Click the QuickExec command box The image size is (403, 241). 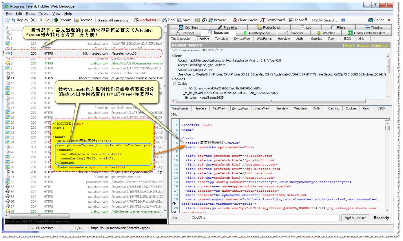pyautogui.click(x=86, y=221)
